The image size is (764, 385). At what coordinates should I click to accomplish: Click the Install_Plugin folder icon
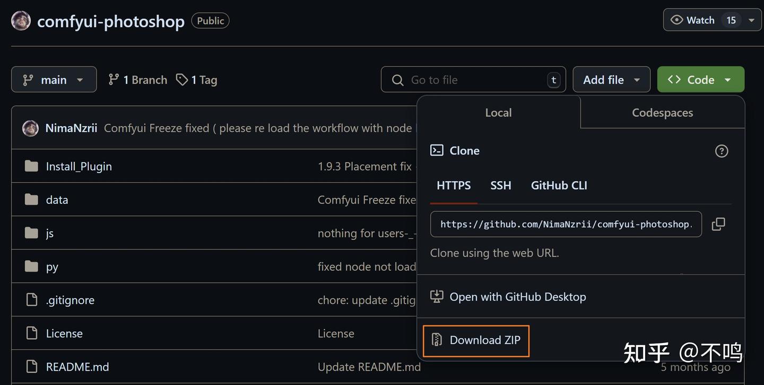click(32, 166)
